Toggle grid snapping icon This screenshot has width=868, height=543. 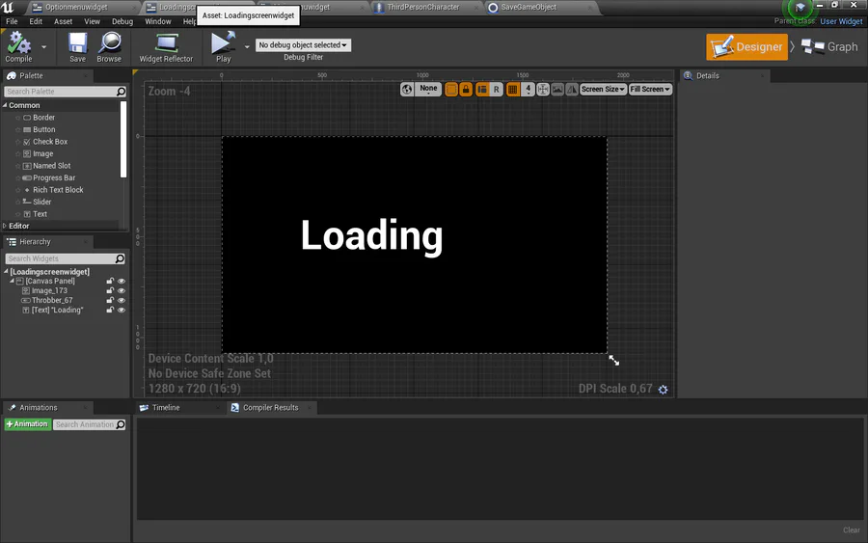513,89
